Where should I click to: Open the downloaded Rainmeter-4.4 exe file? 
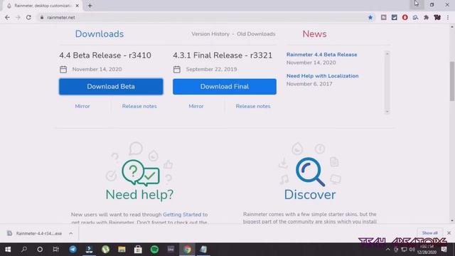tap(35, 233)
